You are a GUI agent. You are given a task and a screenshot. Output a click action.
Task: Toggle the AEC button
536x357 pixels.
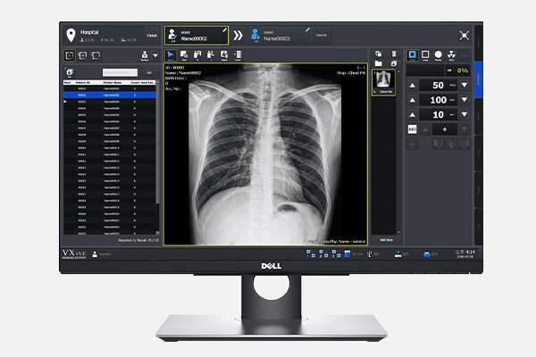pos(412,129)
